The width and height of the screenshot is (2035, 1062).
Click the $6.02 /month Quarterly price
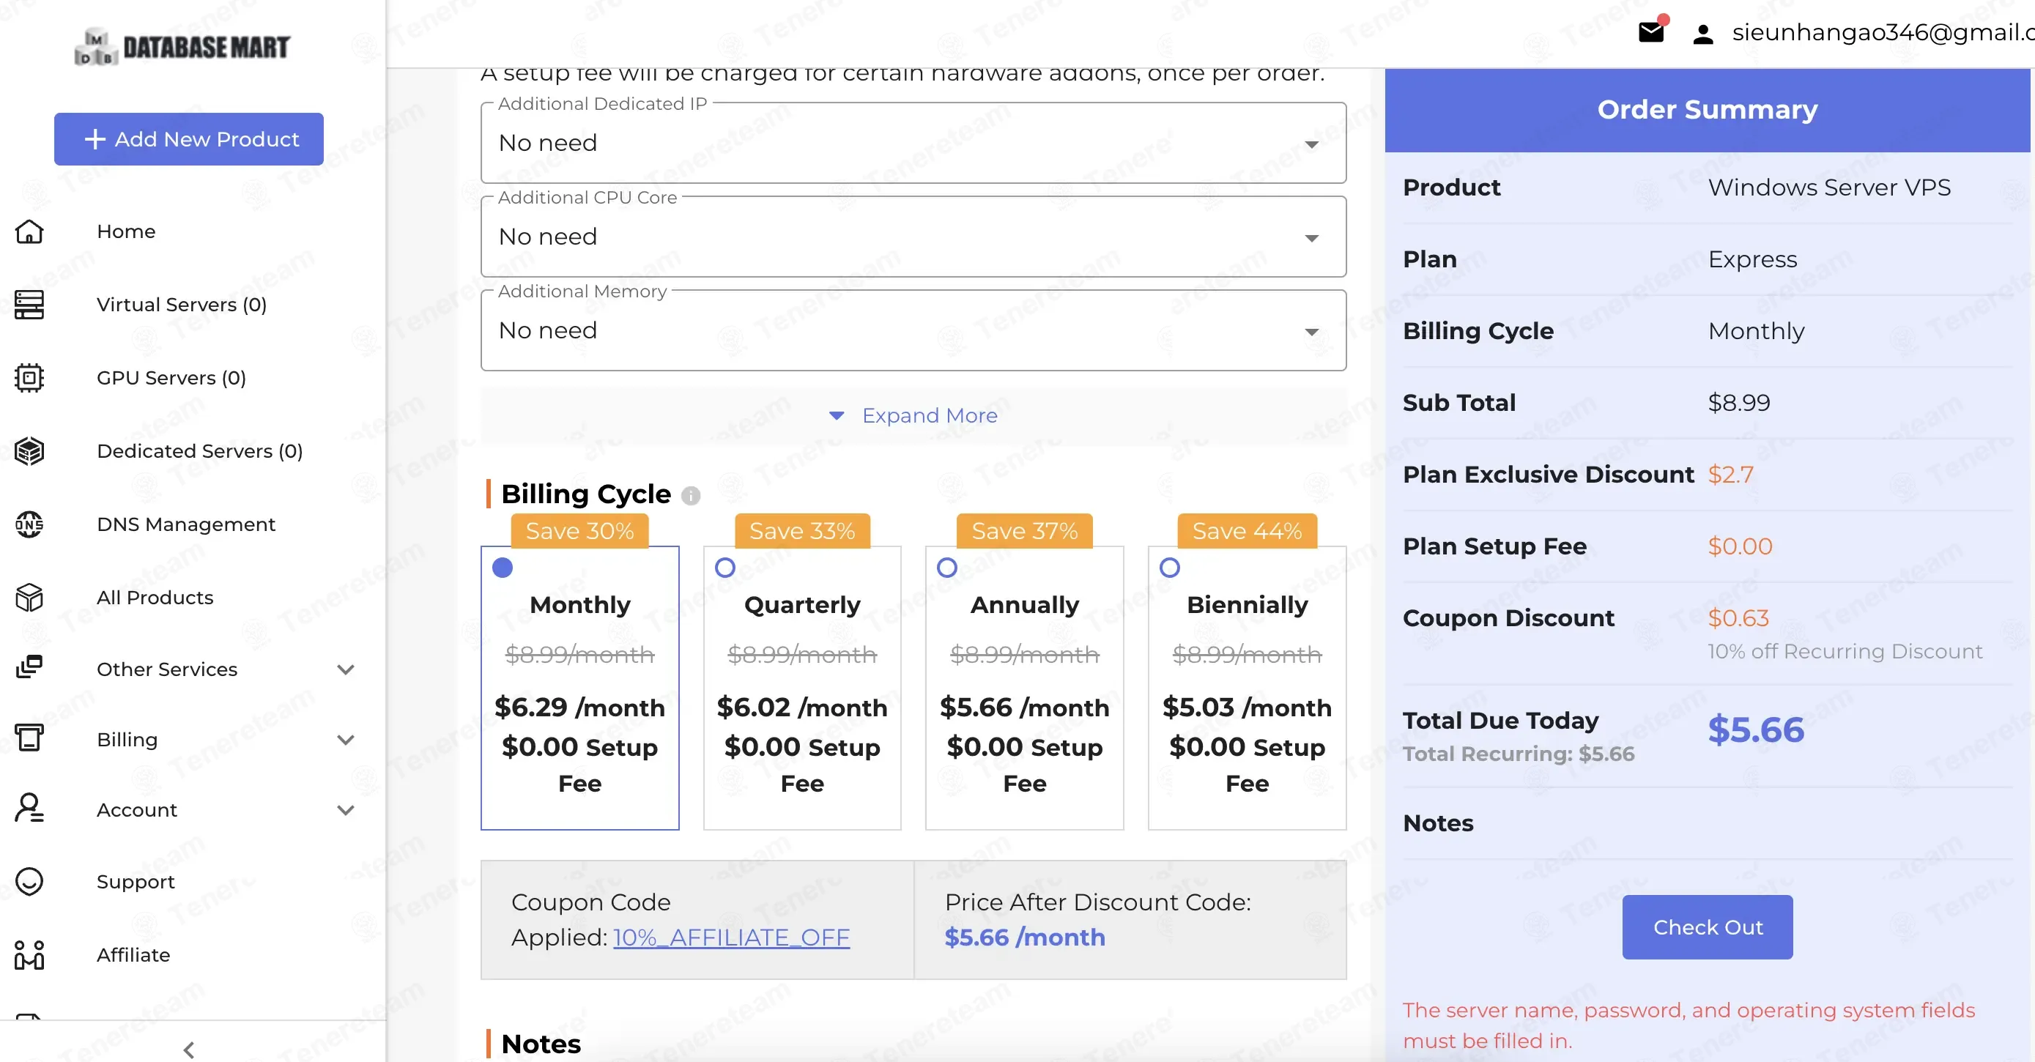coord(803,708)
